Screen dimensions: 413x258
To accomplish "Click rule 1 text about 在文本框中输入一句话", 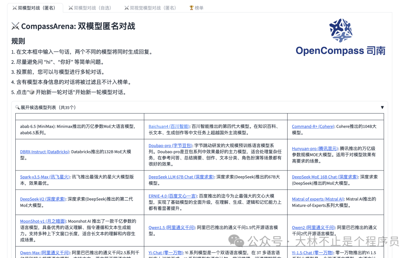I will pos(82,52).
